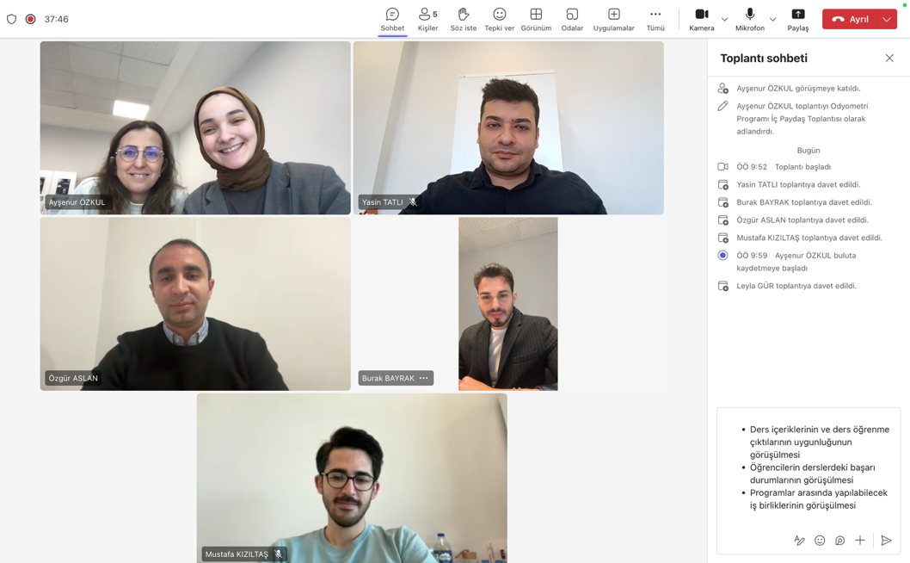
Task: Open the Görünüm view menu
Action: tap(536, 19)
